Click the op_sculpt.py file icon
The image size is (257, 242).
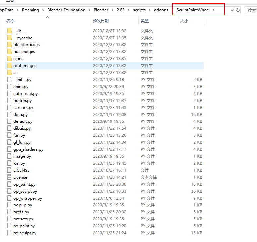click(x=9, y=191)
